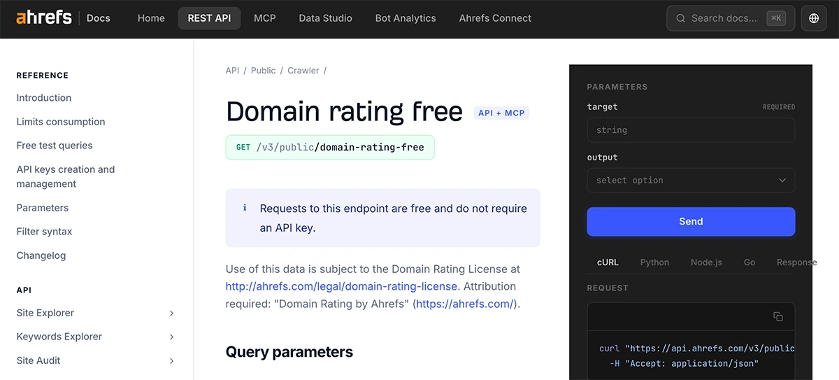
Task: Open the Home tab
Action: click(x=151, y=18)
